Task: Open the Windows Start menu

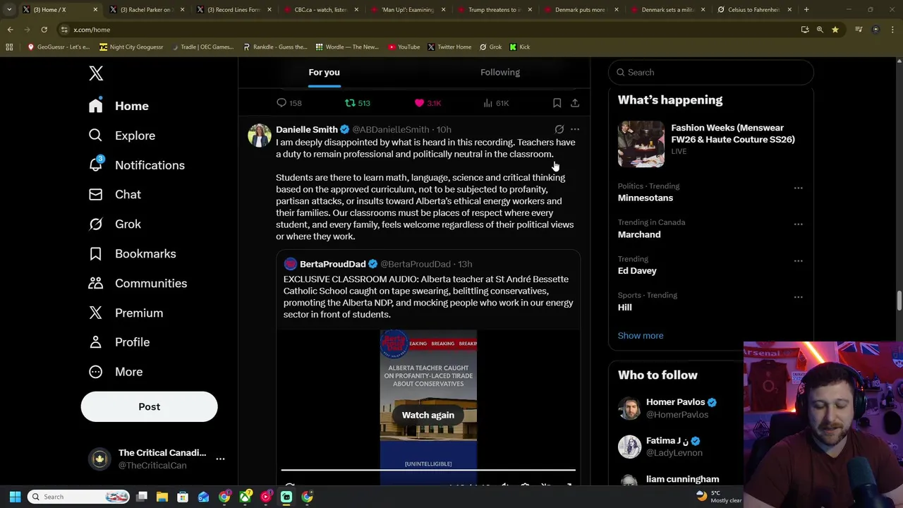Action: click(x=15, y=497)
